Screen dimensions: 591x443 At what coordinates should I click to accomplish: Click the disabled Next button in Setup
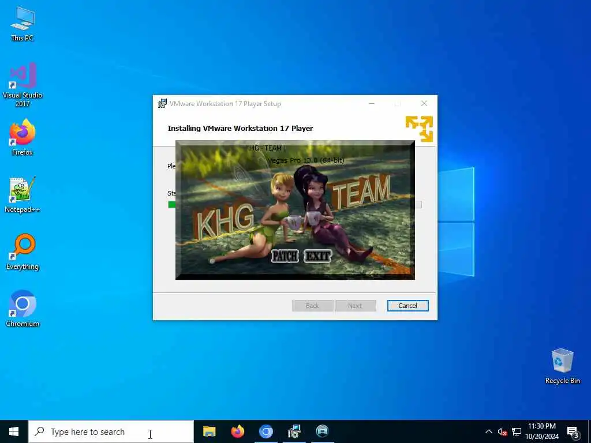[x=355, y=306]
